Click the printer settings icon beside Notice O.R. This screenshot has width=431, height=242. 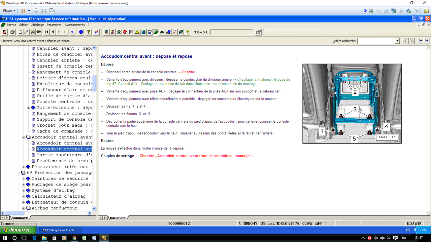point(258,32)
